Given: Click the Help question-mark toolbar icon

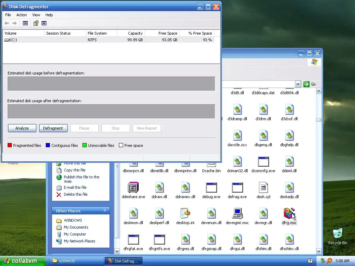Looking at the screenshot, I should (36, 23).
